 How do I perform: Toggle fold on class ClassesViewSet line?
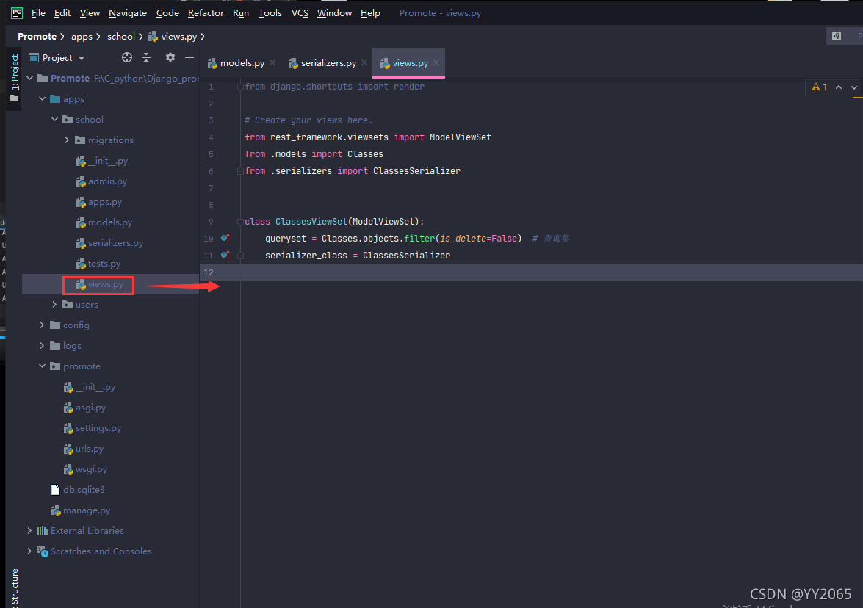pos(240,222)
